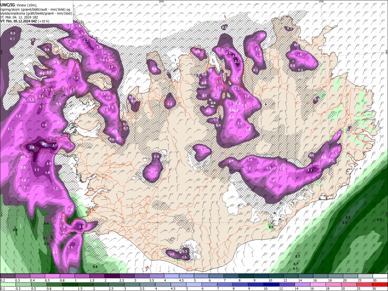Click the light gray upper swatch between 25 and 30
Image resolution: width=388 pixels, height=291 pixels.
pyautogui.click(x=365, y=276)
